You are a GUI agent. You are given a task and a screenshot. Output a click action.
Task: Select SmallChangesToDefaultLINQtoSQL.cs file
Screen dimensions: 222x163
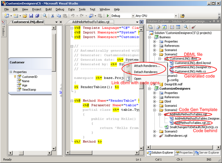[x=194, y=127]
